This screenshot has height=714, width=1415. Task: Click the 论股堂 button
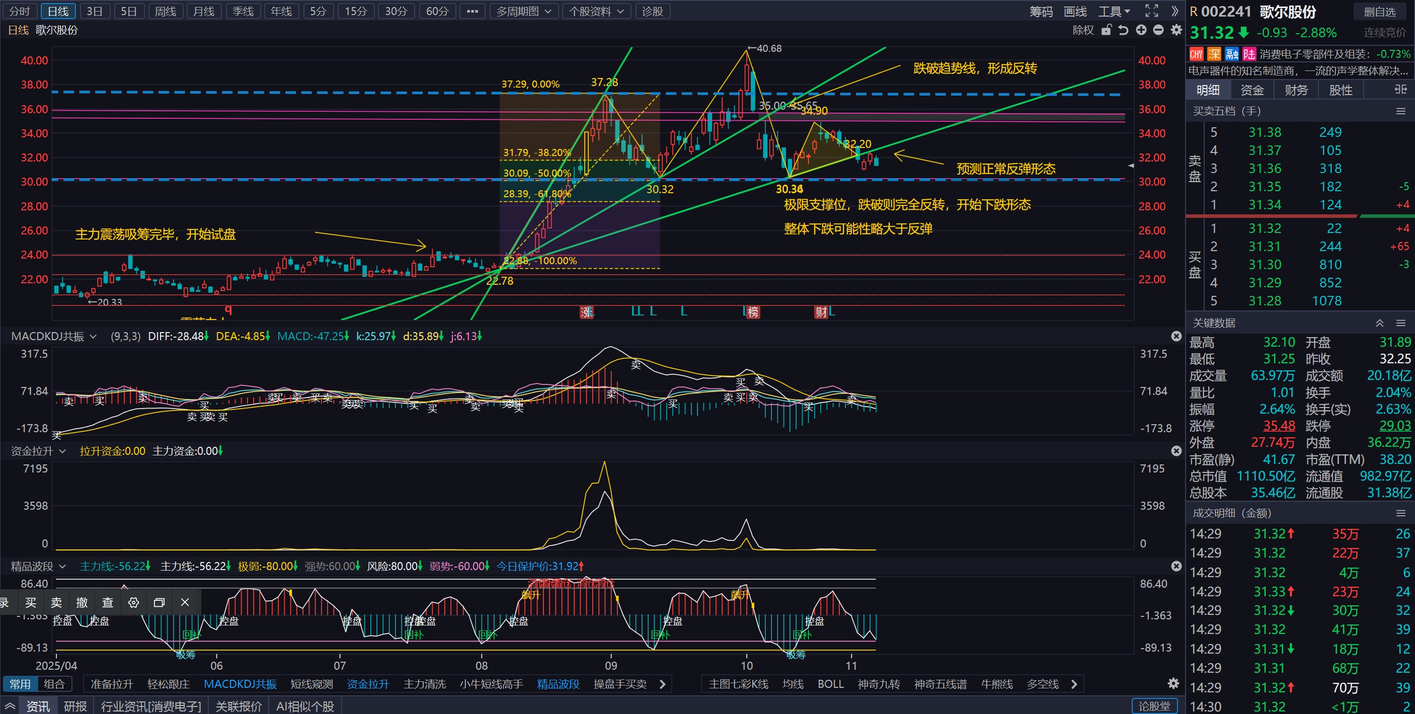[x=1154, y=706]
